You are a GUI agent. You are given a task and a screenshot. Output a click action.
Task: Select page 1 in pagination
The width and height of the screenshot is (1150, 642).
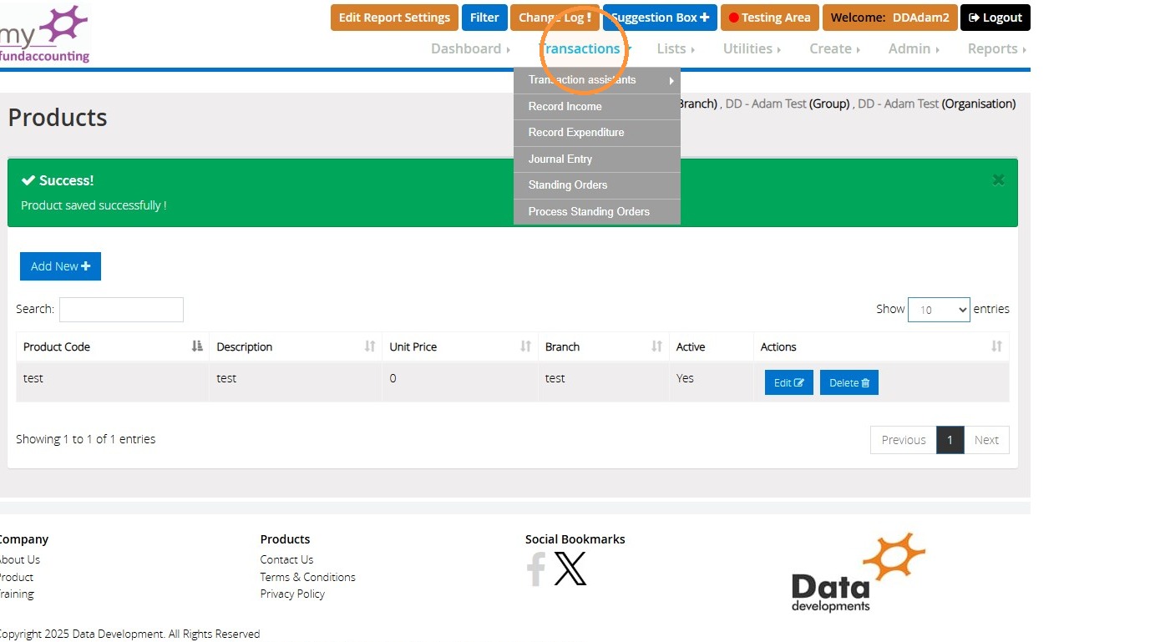(950, 440)
